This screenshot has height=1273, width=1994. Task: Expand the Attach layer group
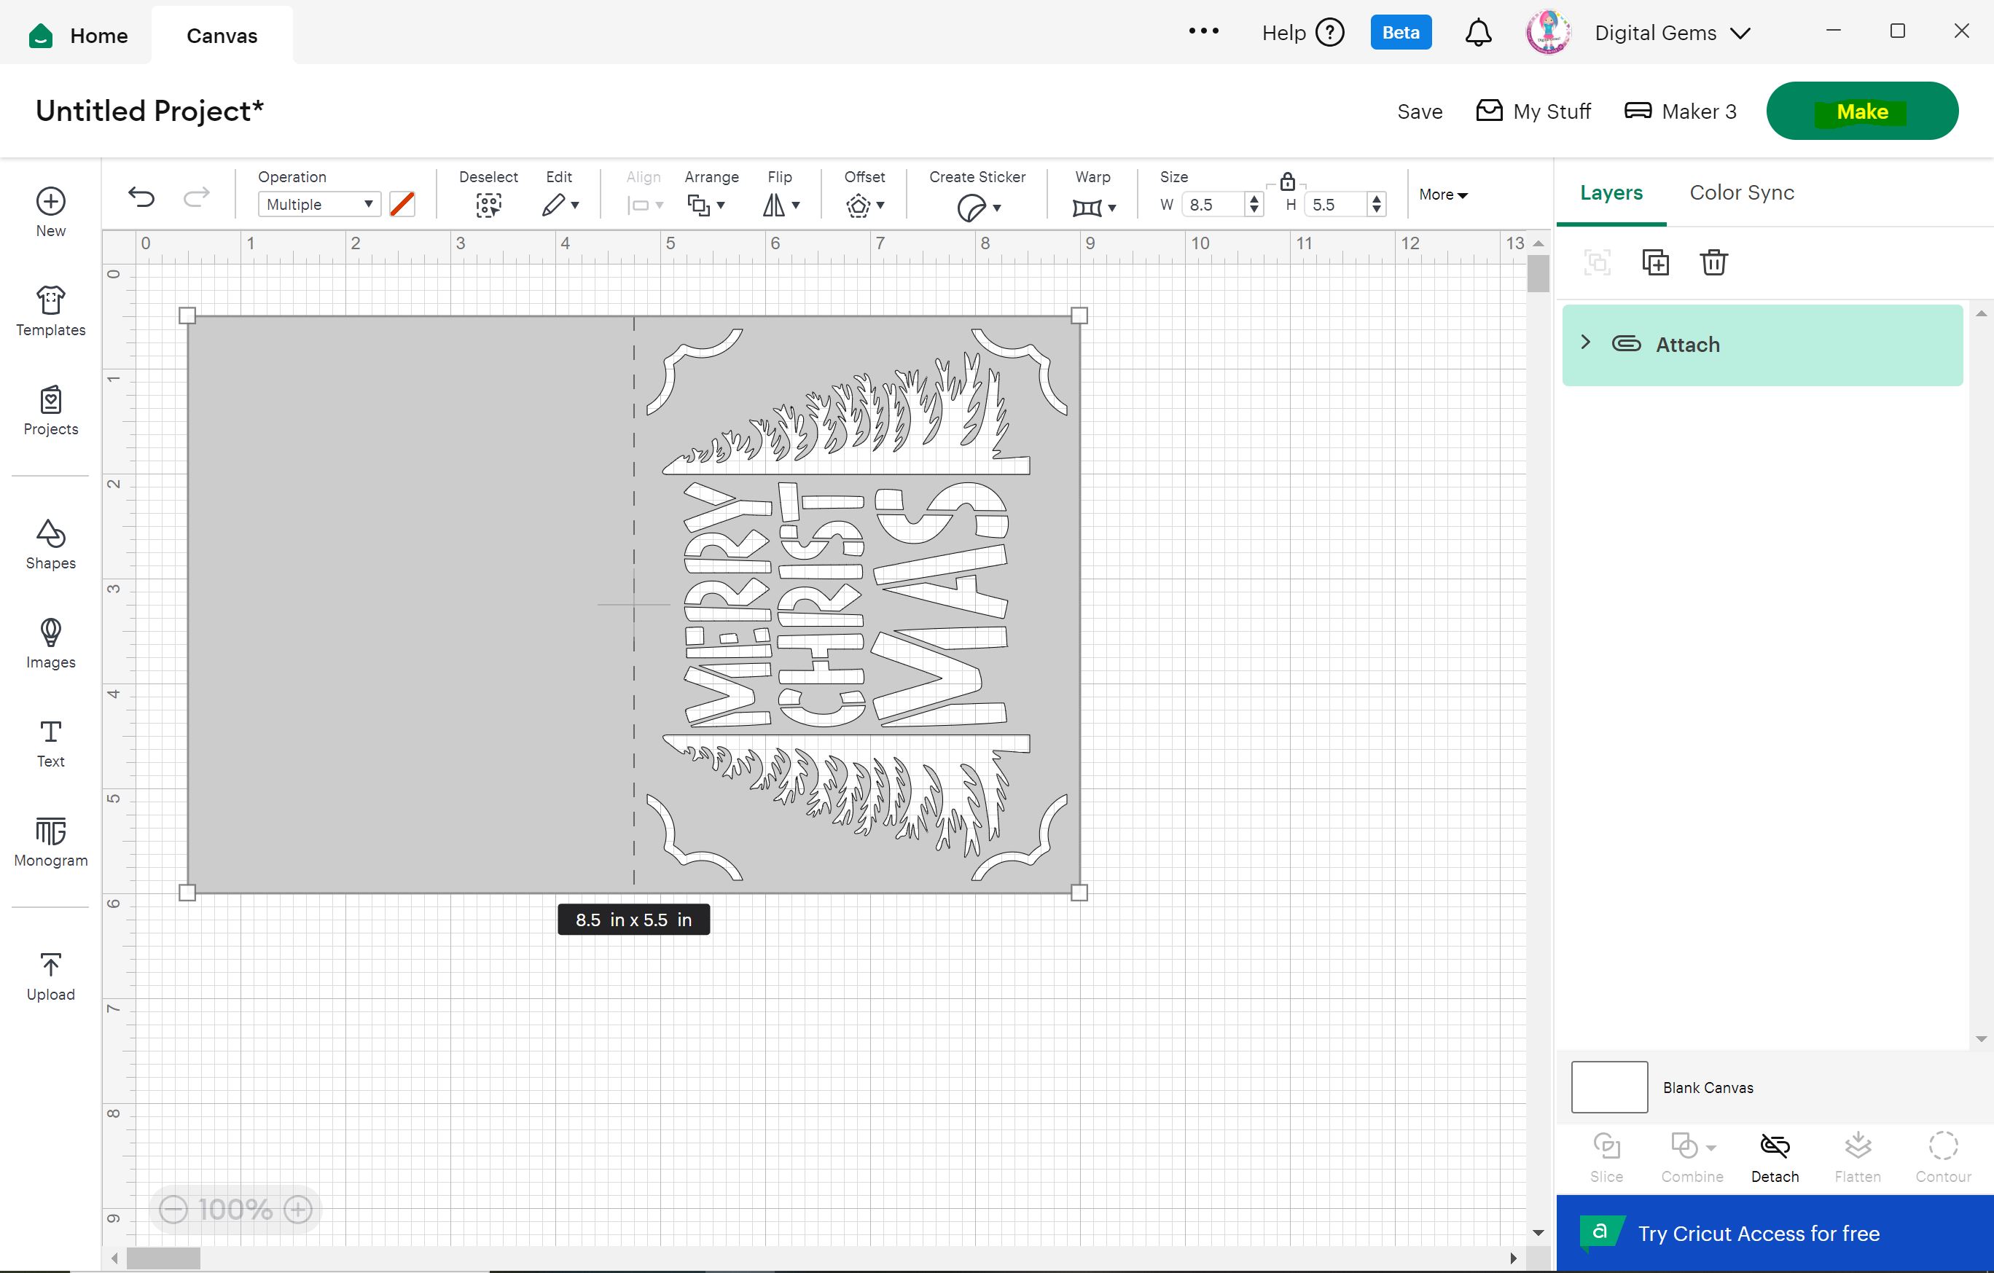(x=1585, y=342)
